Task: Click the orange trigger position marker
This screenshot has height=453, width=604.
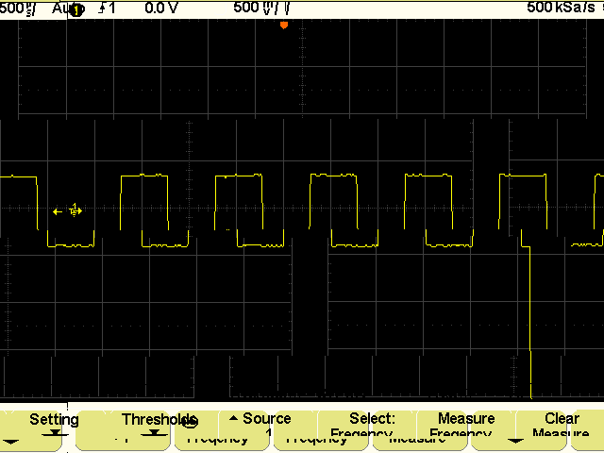Action: (284, 25)
